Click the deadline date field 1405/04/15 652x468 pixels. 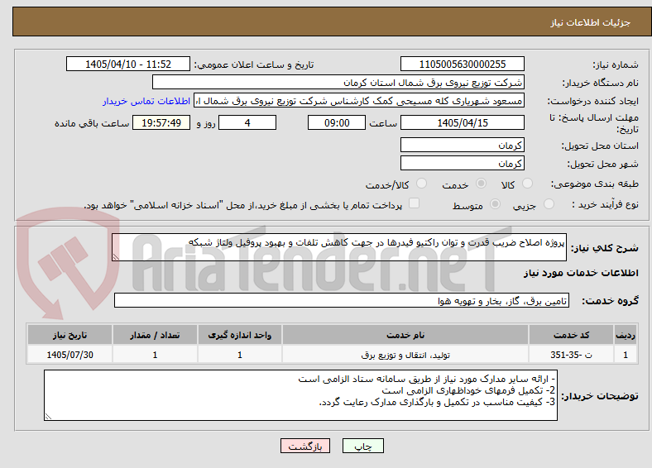[462, 122]
